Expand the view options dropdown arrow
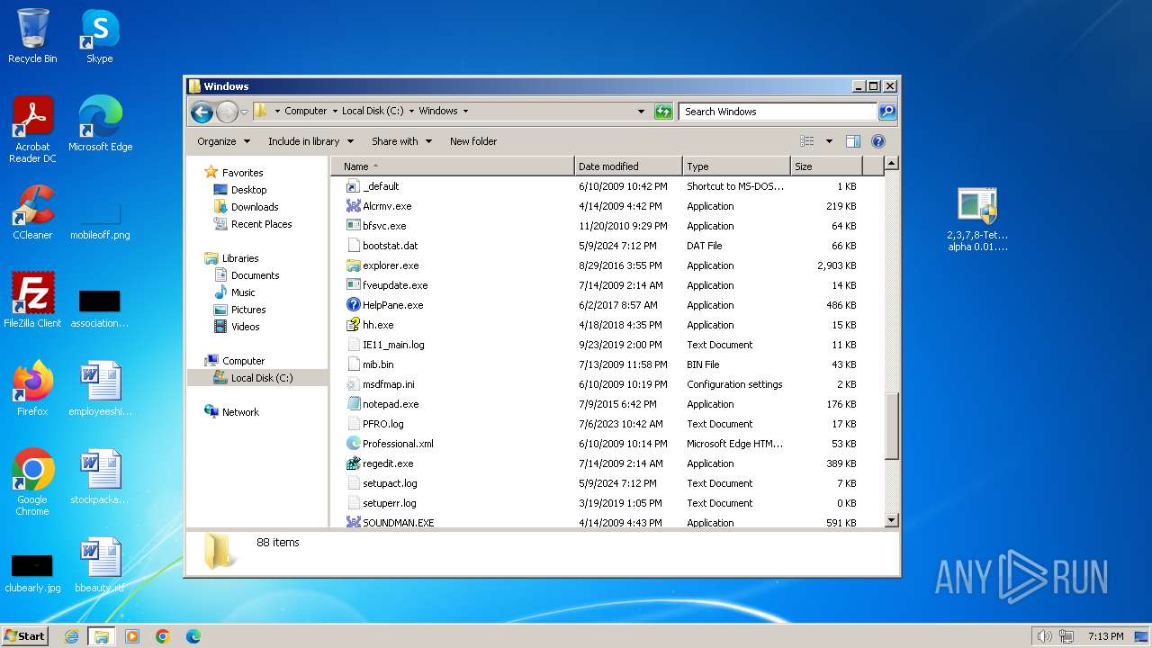Viewport: 1152px width, 648px height. coord(829,141)
